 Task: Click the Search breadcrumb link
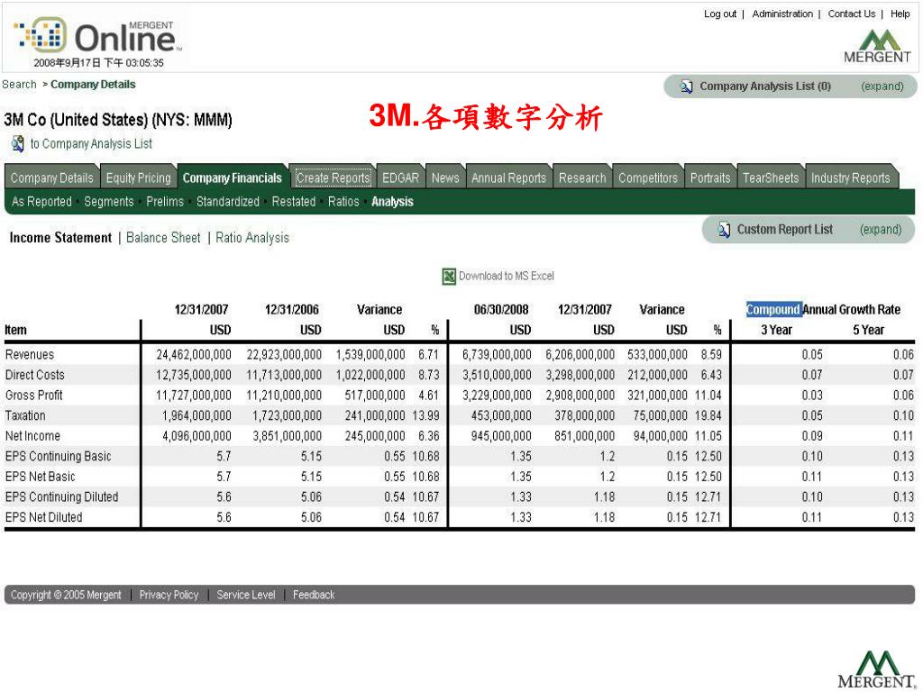pos(20,85)
